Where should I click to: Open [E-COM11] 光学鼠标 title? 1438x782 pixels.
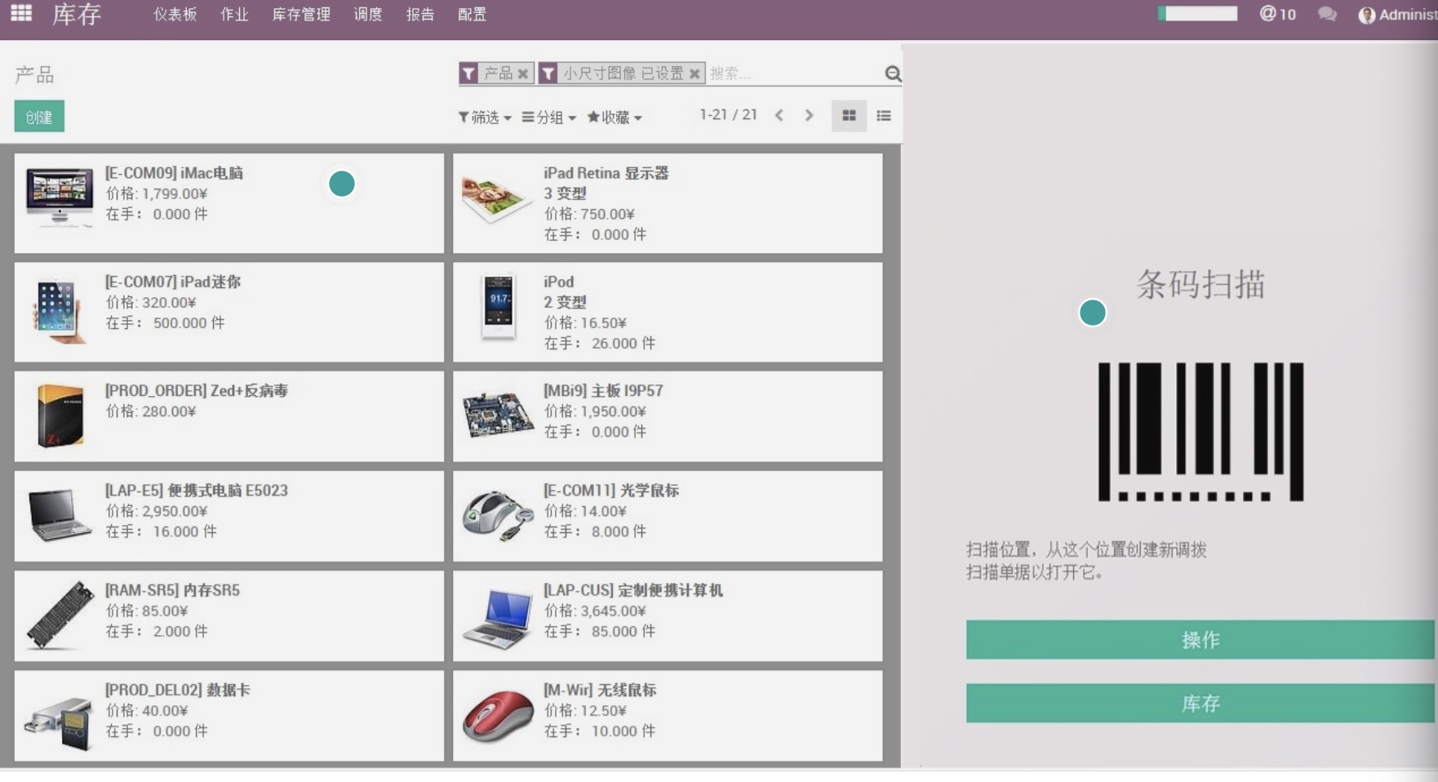tap(611, 490)
